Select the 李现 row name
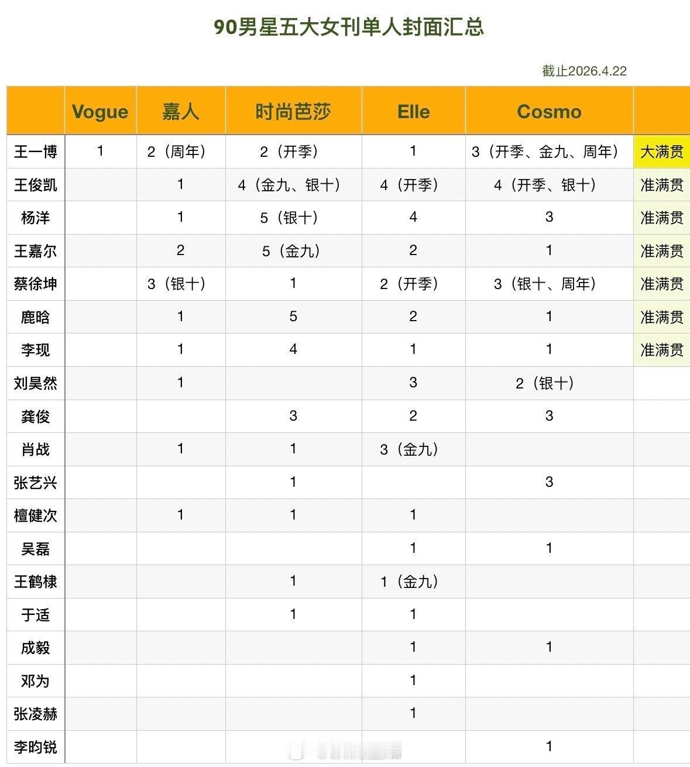This screenshot has width=690, height=767. click(36, 350)
